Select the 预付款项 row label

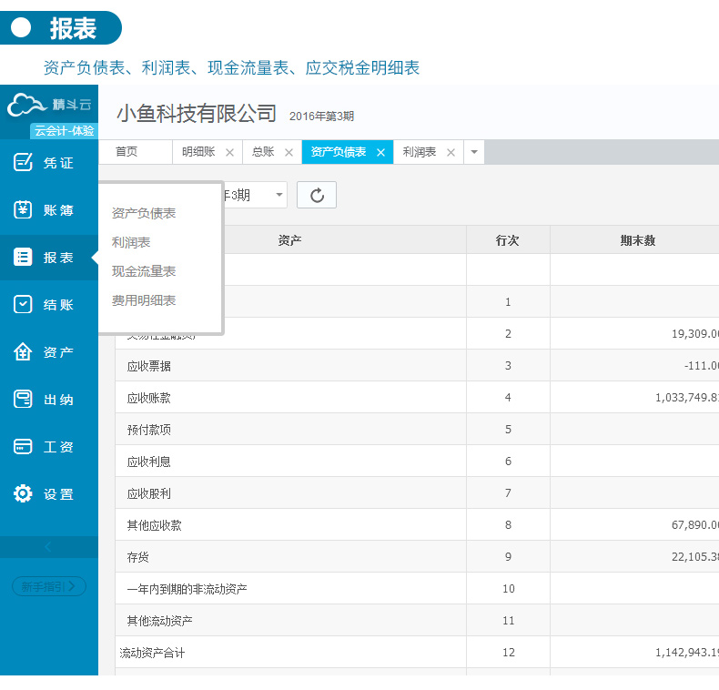(149, 430)
